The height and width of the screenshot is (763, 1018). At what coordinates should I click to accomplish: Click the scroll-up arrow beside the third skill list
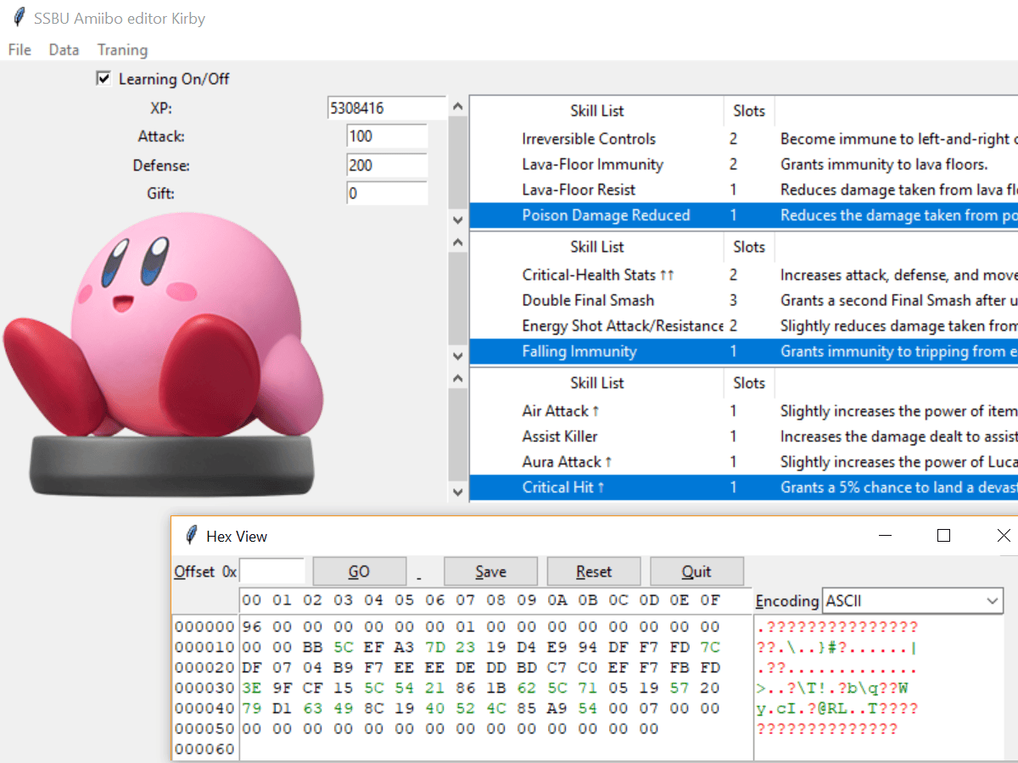(457, 377)
